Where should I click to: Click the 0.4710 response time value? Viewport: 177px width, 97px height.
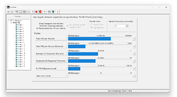[101, 51]
